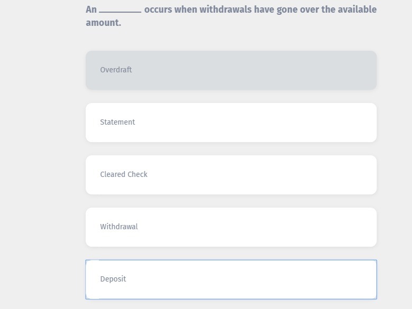Click the "Withdrawal" label text
The width and height of the screenshot is (412, 309).
click(119, 227)
